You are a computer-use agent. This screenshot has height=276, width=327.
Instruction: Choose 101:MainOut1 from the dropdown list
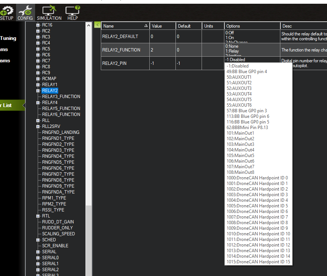click(240, 133)
